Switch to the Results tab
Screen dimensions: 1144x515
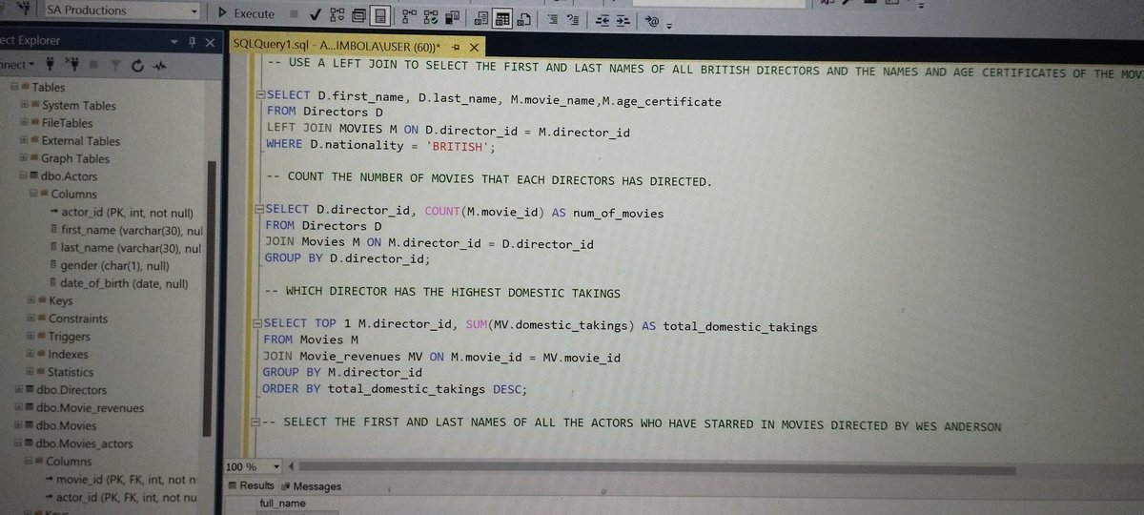(250, 485)
